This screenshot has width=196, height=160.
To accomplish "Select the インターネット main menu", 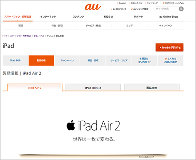I will (x=48, y=17).
